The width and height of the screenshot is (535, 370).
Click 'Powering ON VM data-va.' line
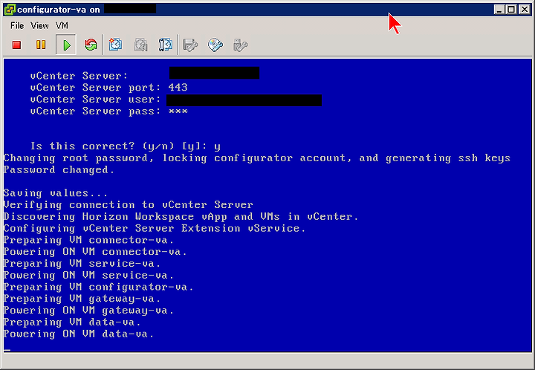tap(79, 334)
